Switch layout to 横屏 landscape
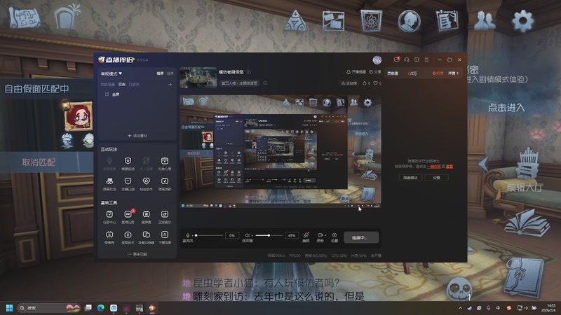Image resolution: width=561 pixels, height=315 pixels. [160, 73]
